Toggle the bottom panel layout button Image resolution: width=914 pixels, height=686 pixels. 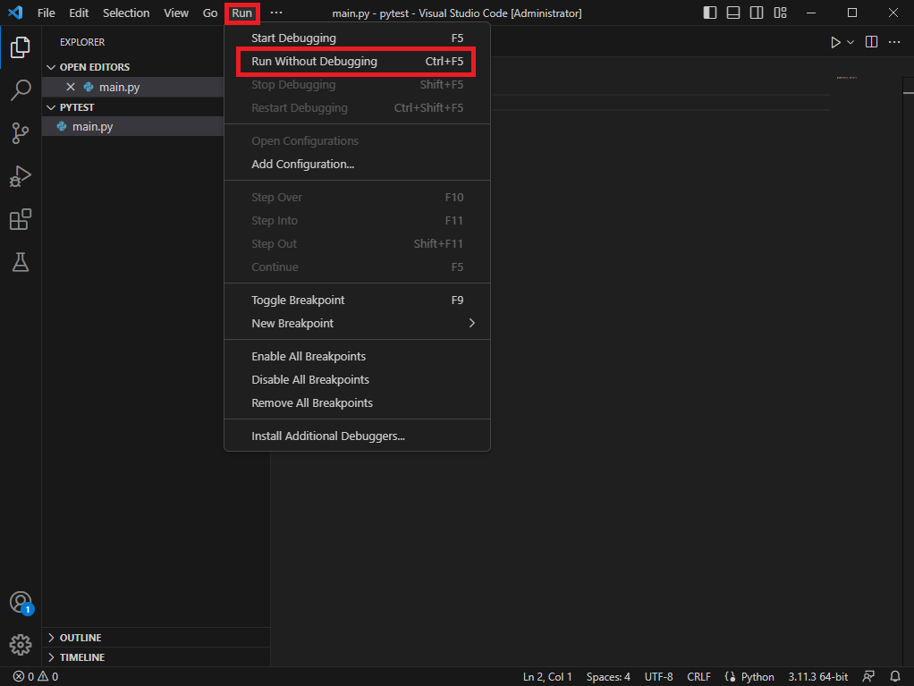pyautogui.click(x=733, y=13)
